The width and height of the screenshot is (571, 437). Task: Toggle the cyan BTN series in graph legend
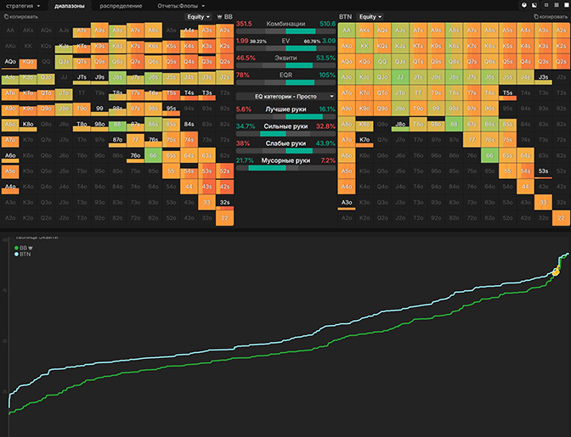coord(18,254)
